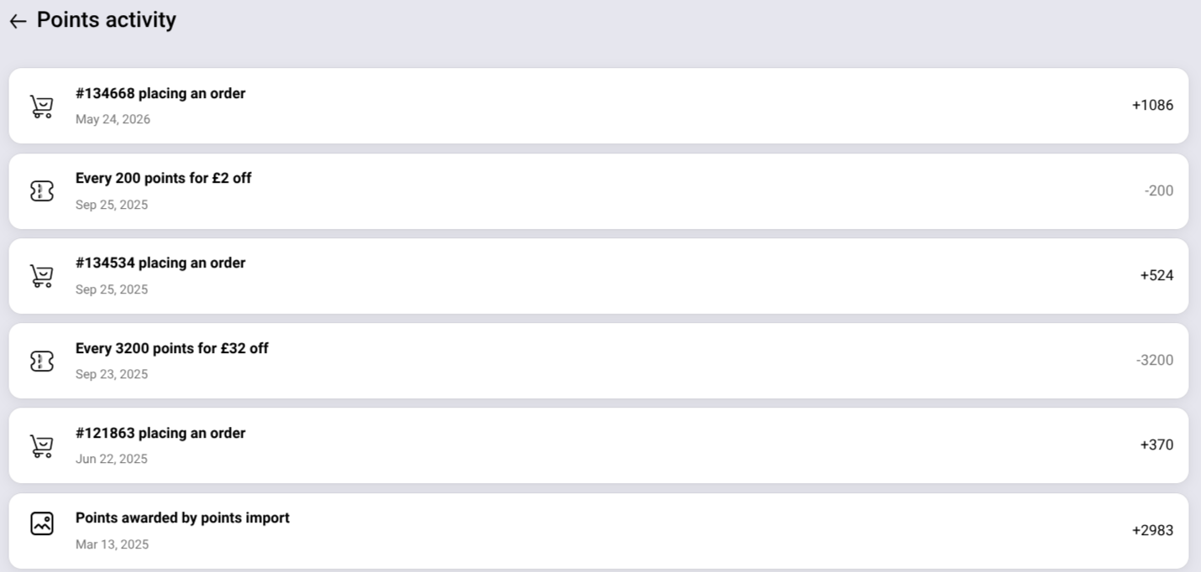This screenshot has height=572, width=1201.
Task: Click coupon icon for £2 off redemption
Action: 42,191
